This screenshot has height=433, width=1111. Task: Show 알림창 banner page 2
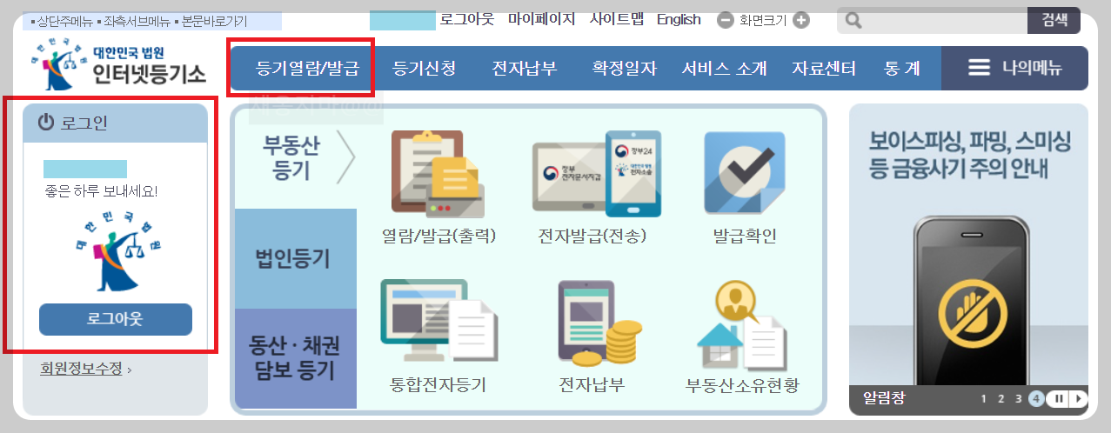pos(1001,399)
